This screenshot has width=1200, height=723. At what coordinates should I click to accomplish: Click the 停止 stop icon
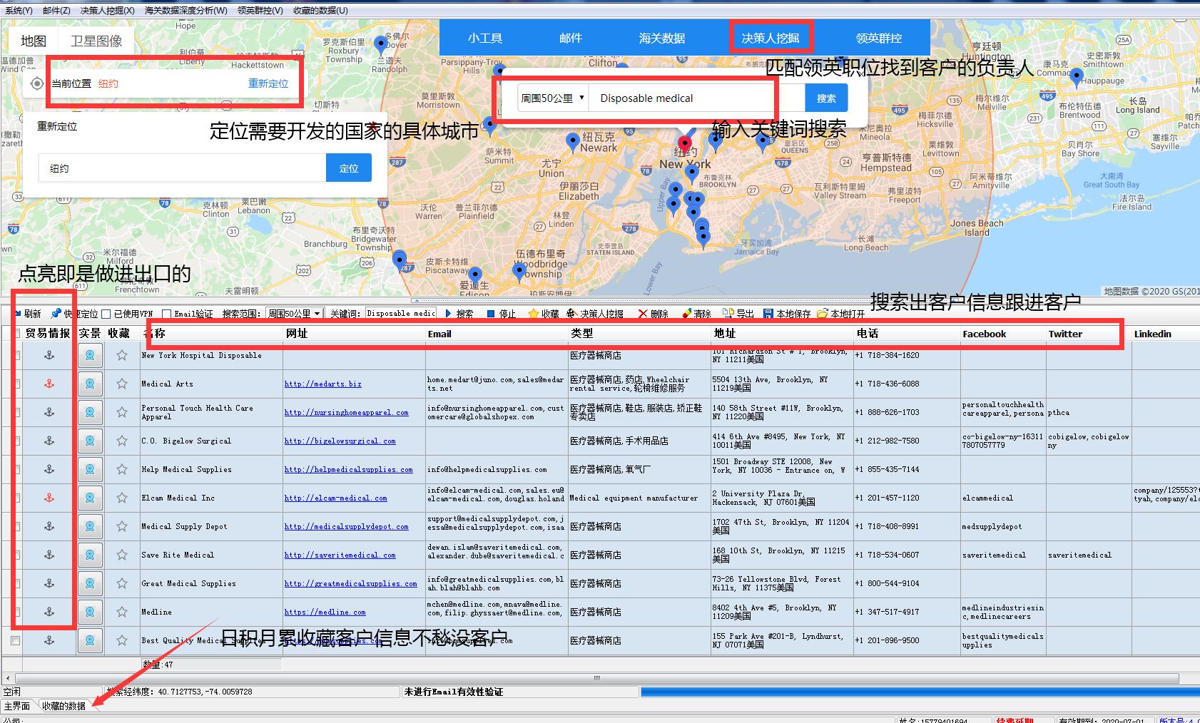pyautogui.click(x=491, y=313)
